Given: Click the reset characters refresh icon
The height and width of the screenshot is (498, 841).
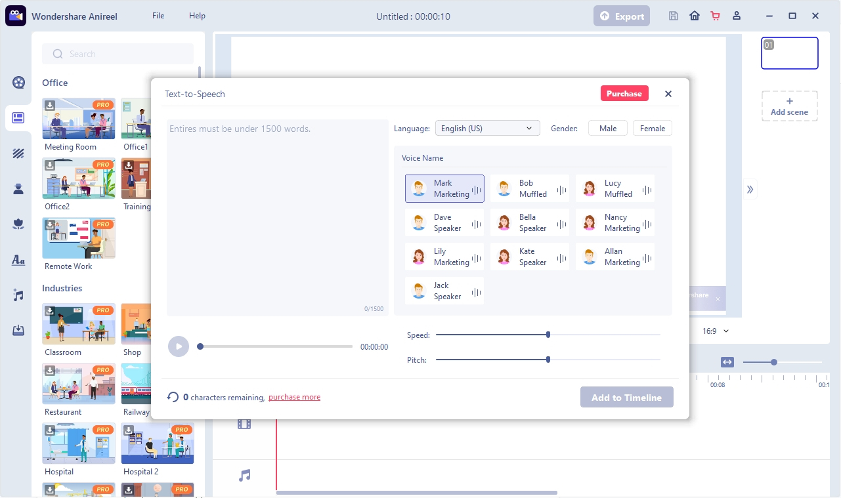Looking at the screenshot, I should 173,397.
